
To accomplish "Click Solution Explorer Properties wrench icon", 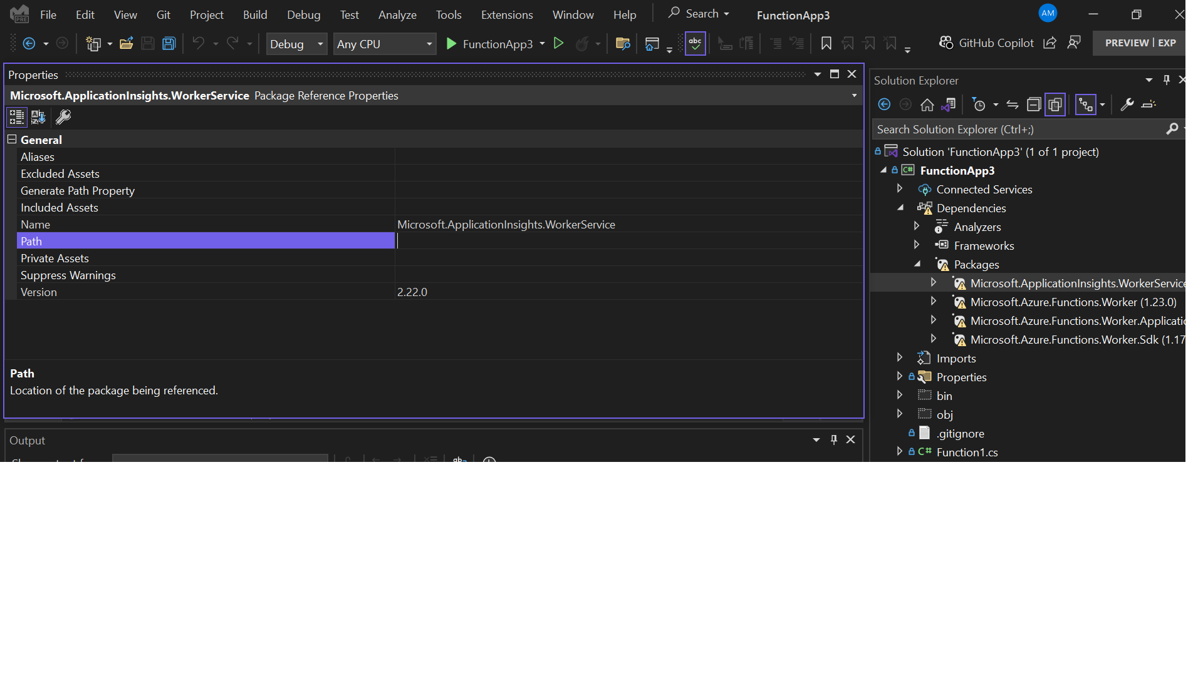I will click(x=1127, y=105).
